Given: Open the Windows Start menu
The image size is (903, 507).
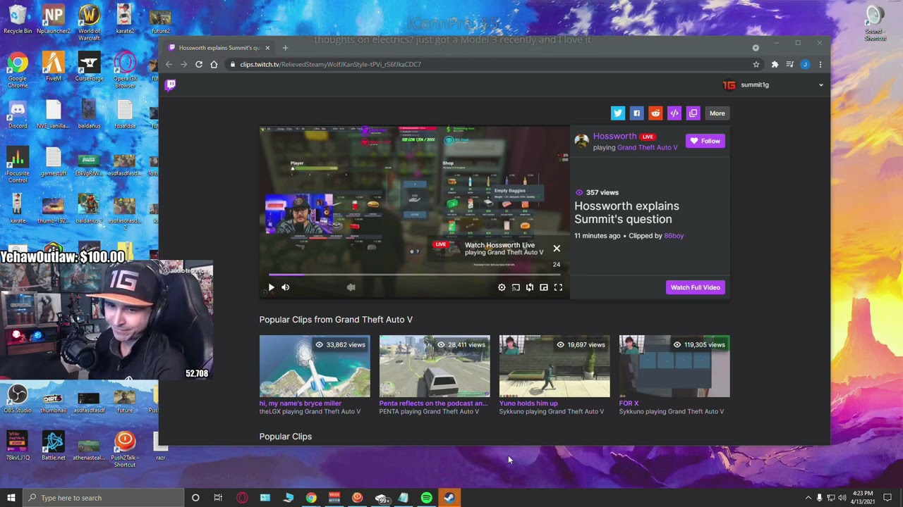Looking at the screenshot, I should pos(11,498).
